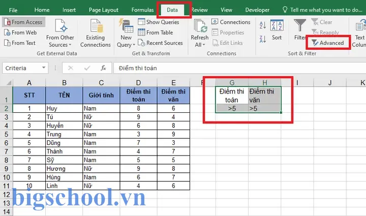Open From Other Sources dropdown
This screenshot has width=366, height=216.
click(60, 33)
